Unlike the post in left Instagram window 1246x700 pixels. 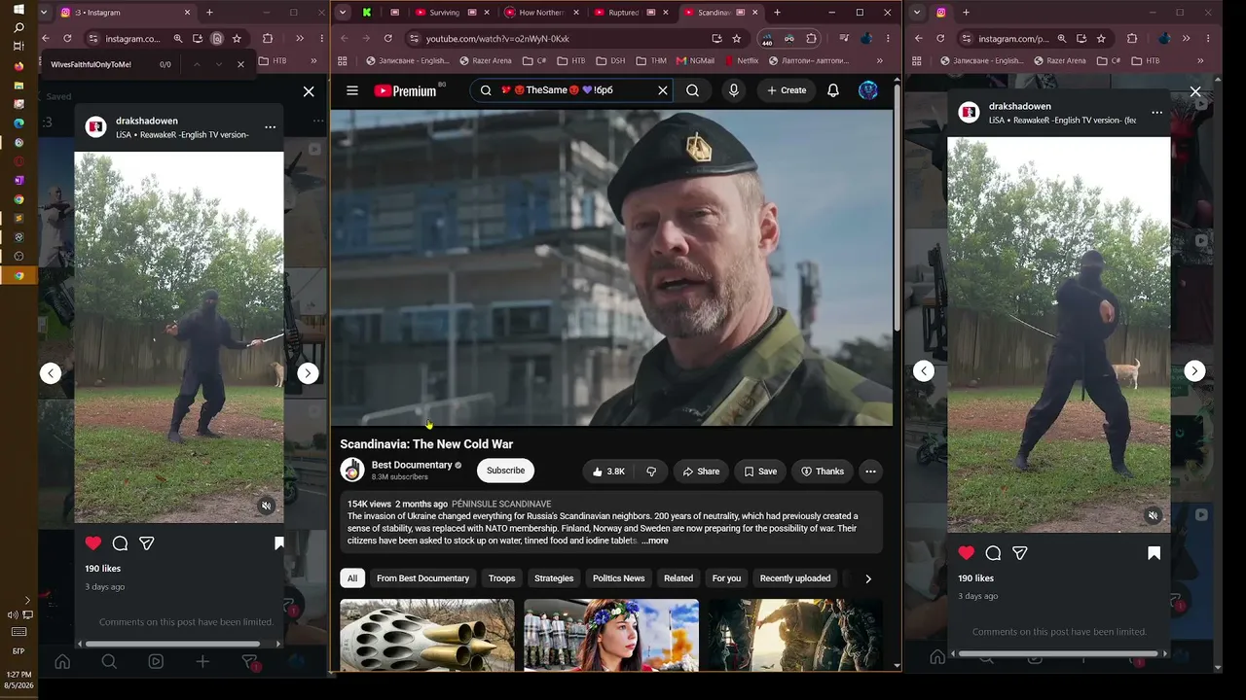tap(93, 543)
